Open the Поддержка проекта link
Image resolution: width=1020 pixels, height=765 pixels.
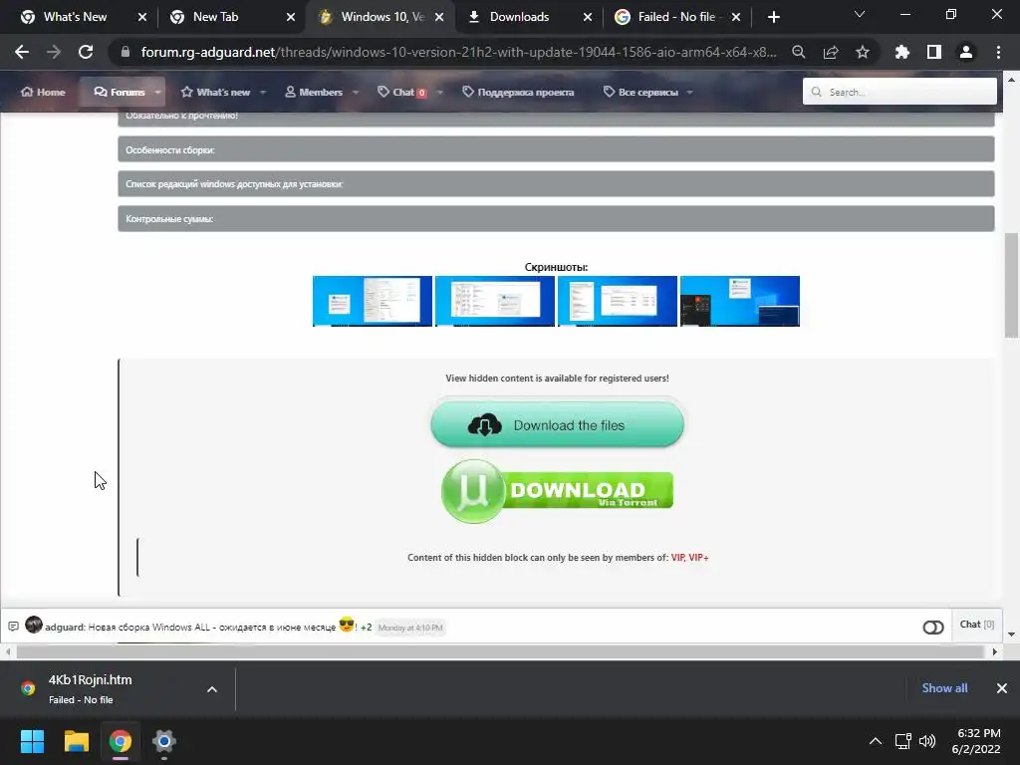point(518,93)
